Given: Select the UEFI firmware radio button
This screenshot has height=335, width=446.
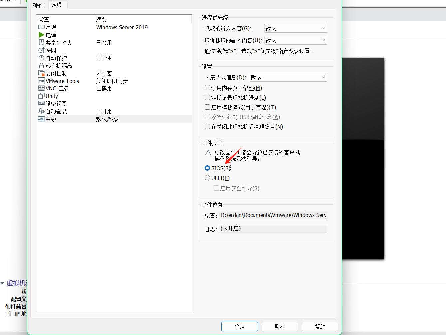Looking at the screenshot, I should (x=207, y=178).
